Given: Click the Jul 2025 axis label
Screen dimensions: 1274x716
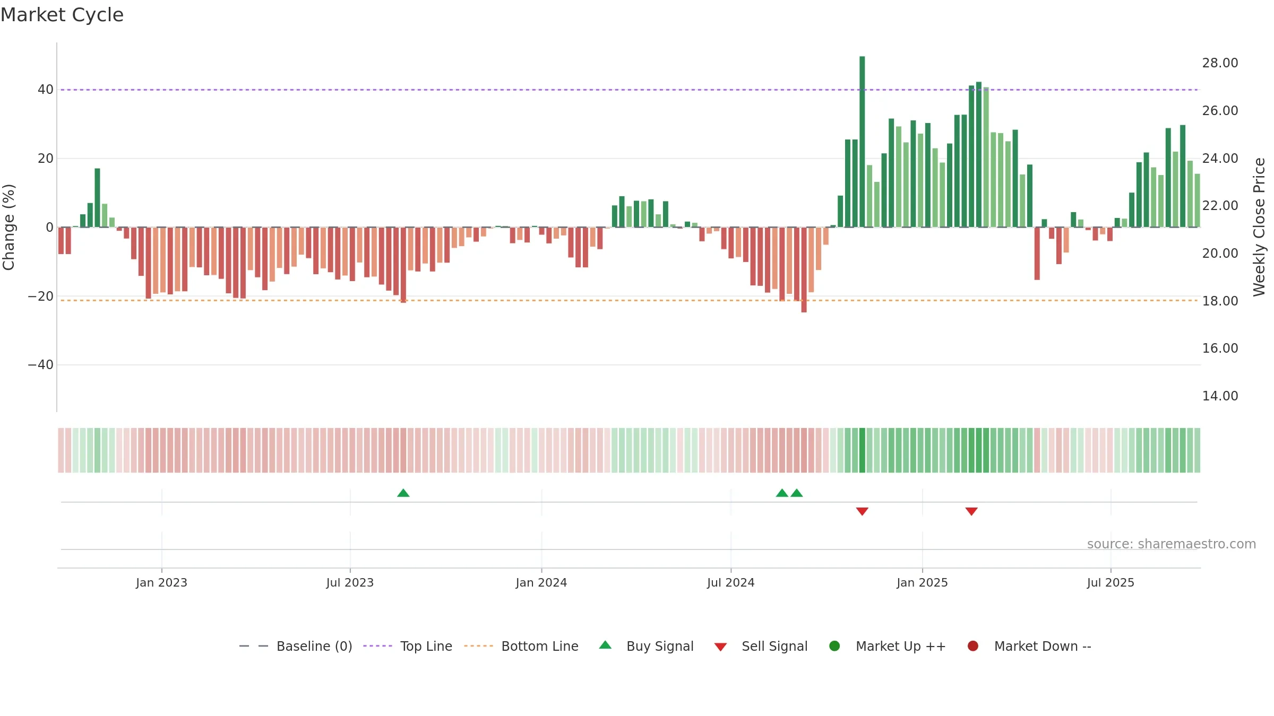Looking at the screenshot, I should [1111, 582].
